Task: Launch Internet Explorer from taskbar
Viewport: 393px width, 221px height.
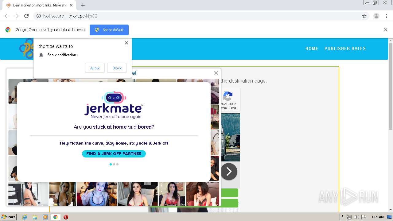Action: [x=25, y=217]
